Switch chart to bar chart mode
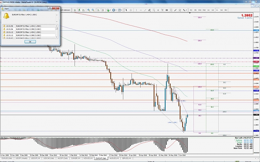This screenshot has height=162, width=260. (x=75, y=10)
